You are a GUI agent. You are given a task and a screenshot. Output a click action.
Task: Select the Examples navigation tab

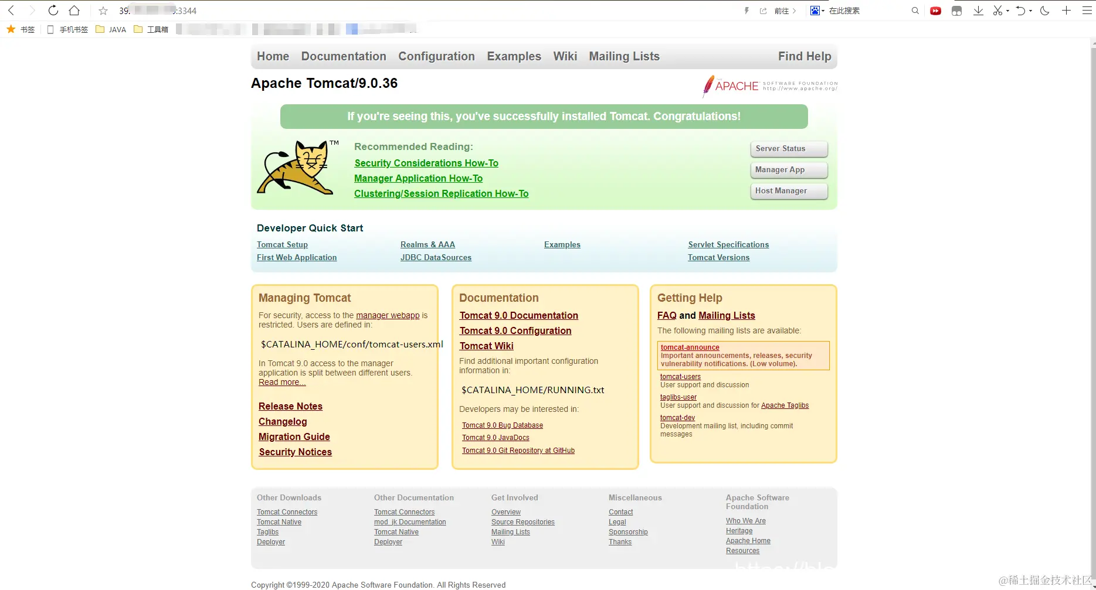514,56
